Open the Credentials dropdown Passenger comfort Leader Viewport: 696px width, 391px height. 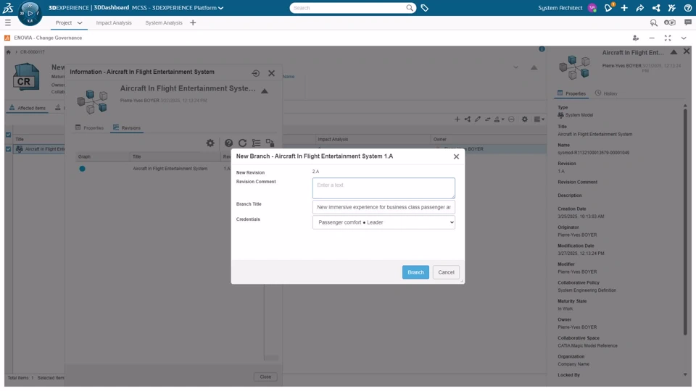(384, 222)
